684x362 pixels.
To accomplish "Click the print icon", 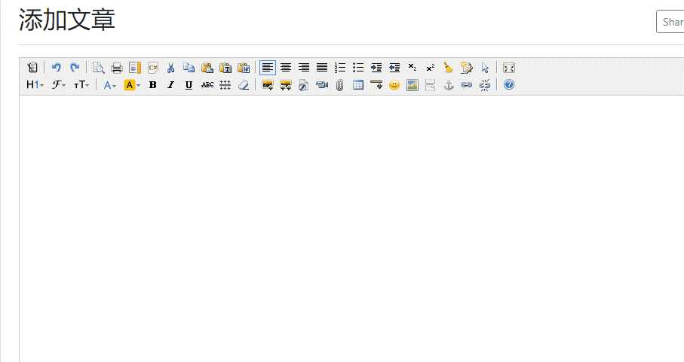I will point(116,68).
